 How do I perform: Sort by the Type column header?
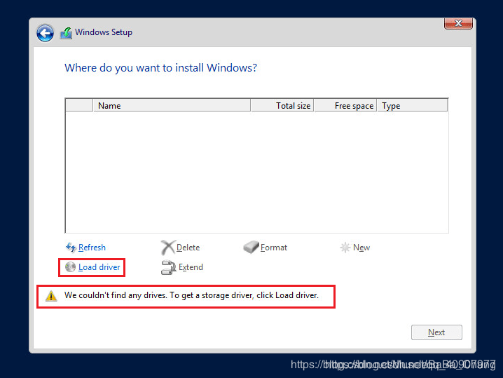(412, 105)
